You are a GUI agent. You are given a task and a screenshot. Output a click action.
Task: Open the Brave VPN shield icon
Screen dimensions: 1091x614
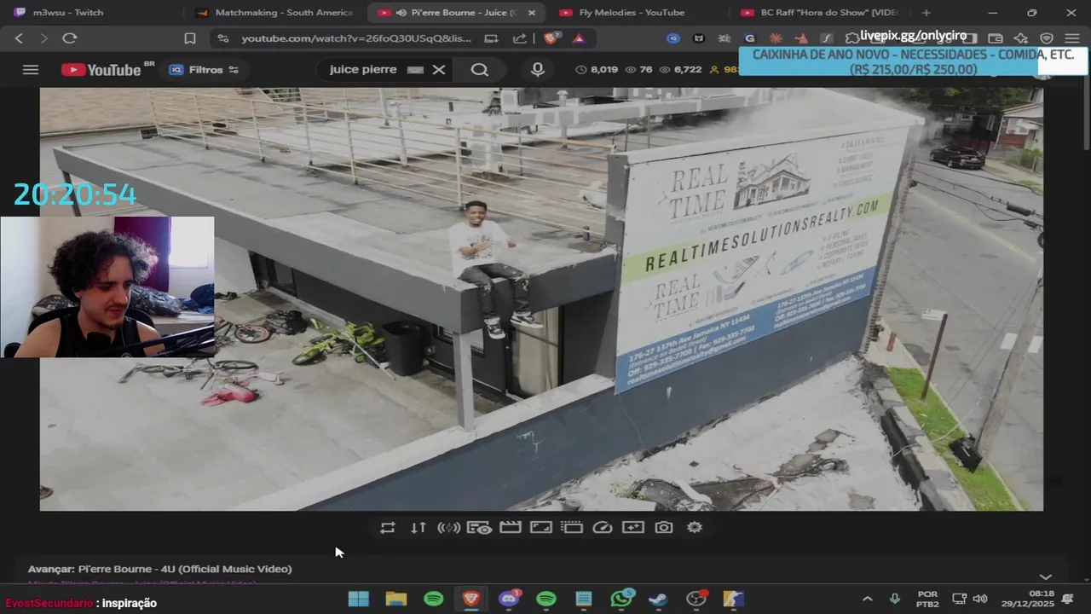[1047, 38]
